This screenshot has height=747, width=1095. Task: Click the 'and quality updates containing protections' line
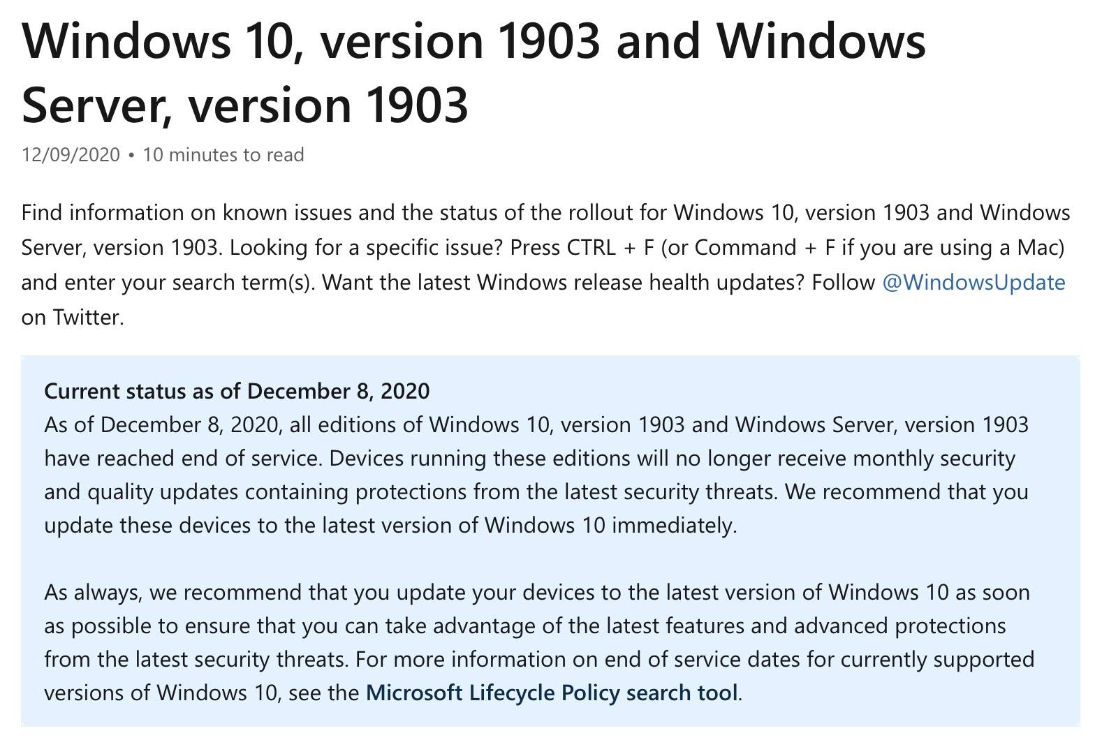tap(536, 491)
